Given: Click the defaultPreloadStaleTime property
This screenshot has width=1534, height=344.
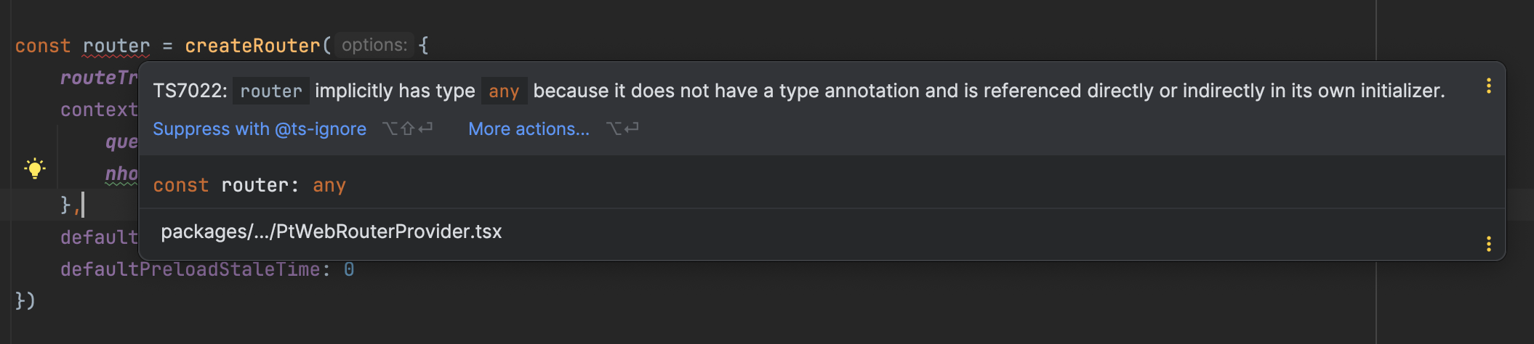Looking at the screenshot, I should point(190,269).
